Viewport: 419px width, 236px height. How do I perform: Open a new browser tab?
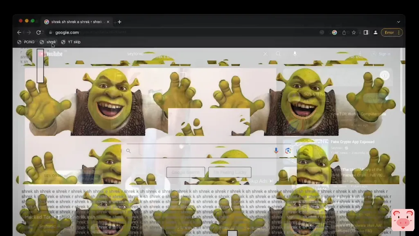coord(119,22)
